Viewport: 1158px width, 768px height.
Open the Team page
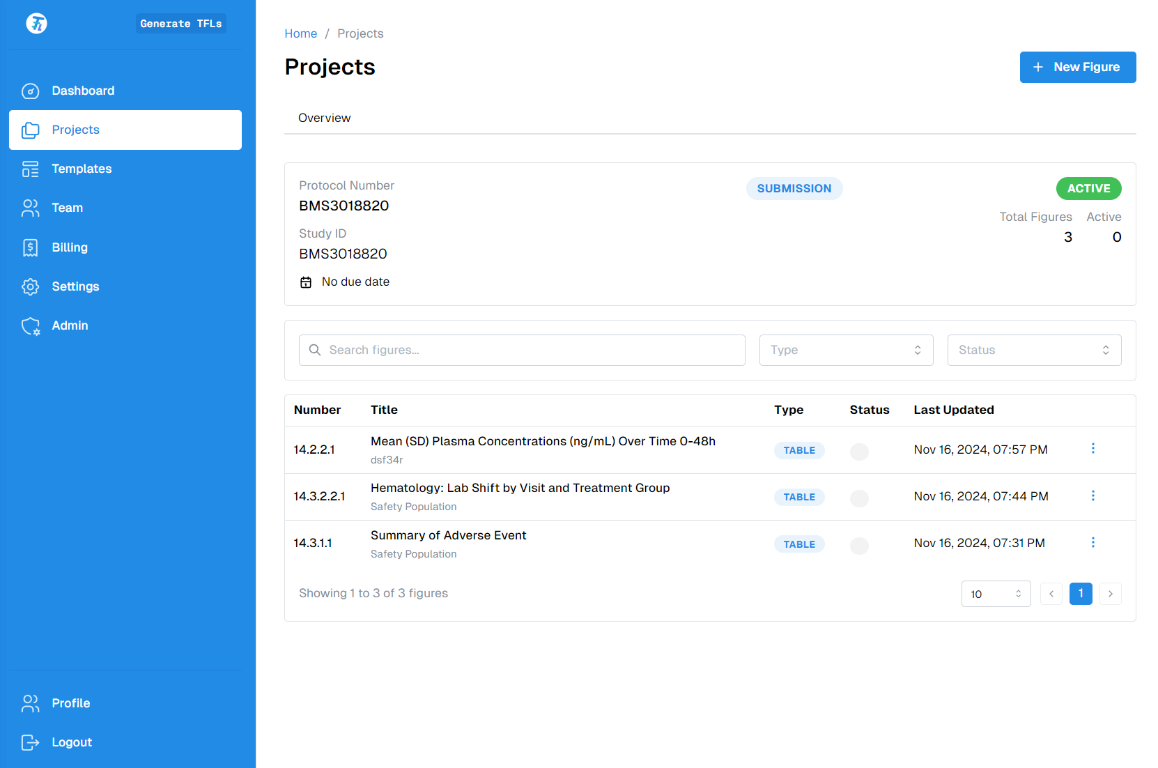(67, 208)
